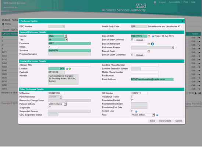Click the Date of Death input field
Screen dimensions: 202x147
click(139, 51)
